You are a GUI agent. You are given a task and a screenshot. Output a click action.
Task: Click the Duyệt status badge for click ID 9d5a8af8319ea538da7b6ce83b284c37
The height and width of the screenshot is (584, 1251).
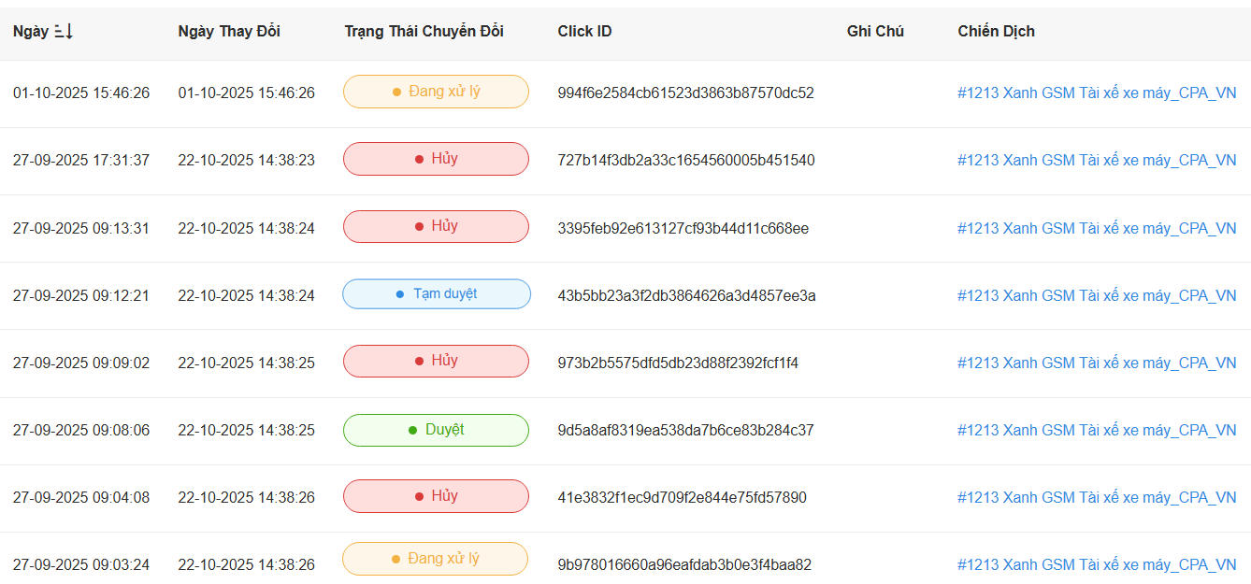[436, 430]
